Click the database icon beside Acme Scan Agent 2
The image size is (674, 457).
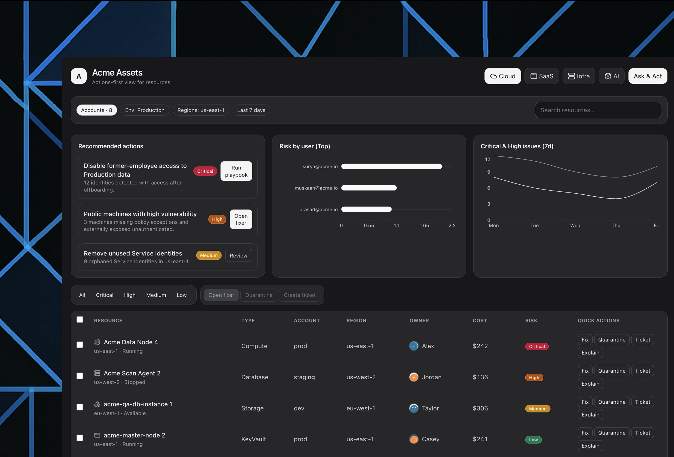tap(97, 373)
